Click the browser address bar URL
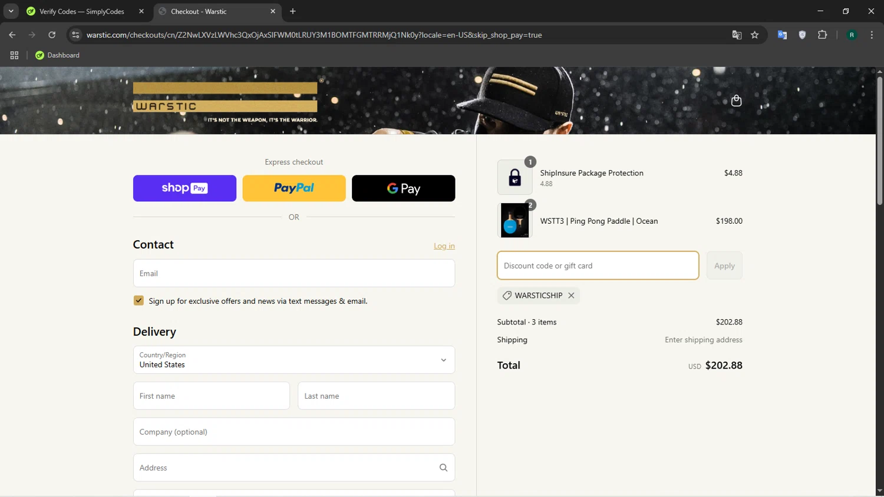This screenshot has width=884, height=497. click(314, 35)
